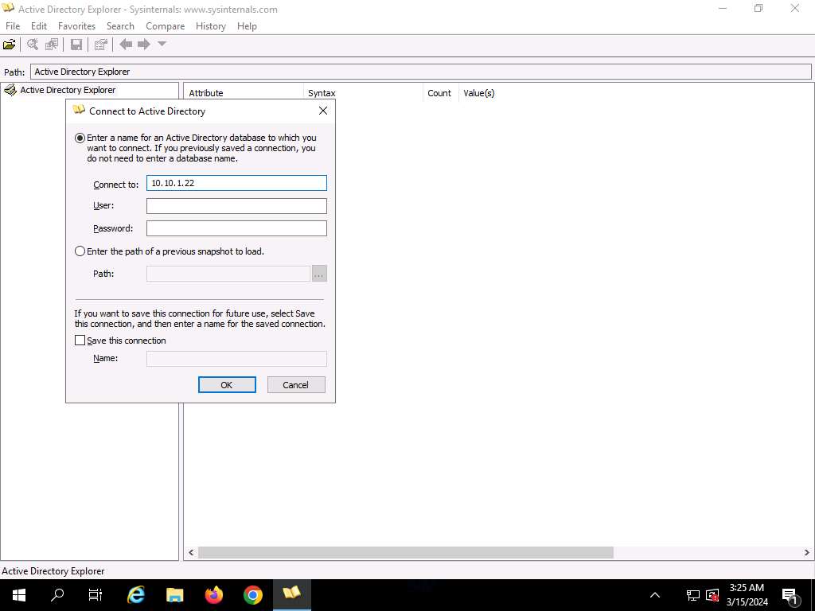The height and width of the screenshot is (611, 815).
Task: Click the Password input field
Action: click(x=236, y=228)
